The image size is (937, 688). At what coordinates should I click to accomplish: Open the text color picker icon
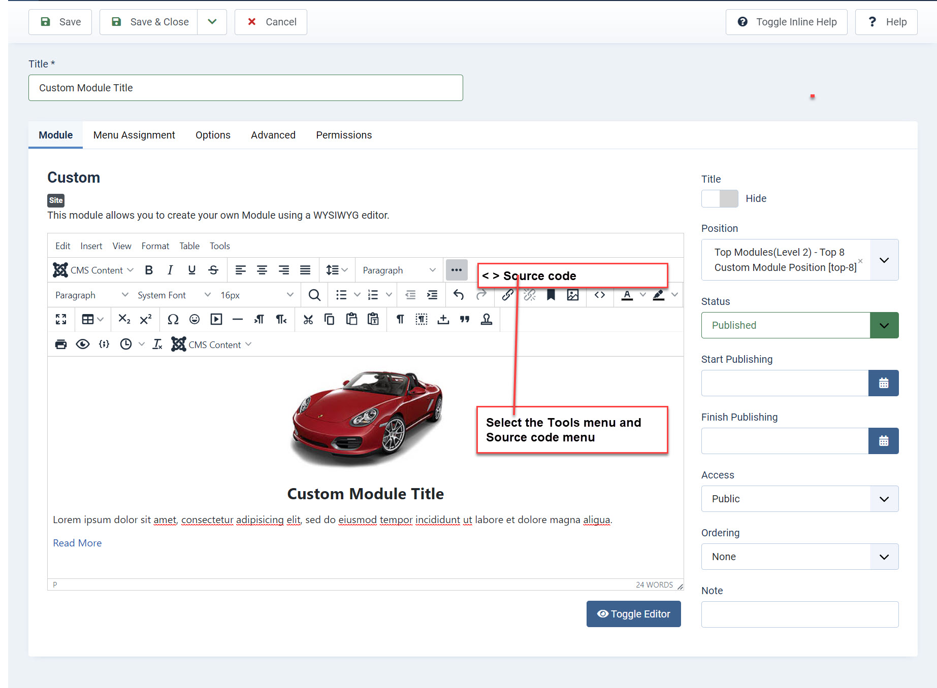[627, 295]
